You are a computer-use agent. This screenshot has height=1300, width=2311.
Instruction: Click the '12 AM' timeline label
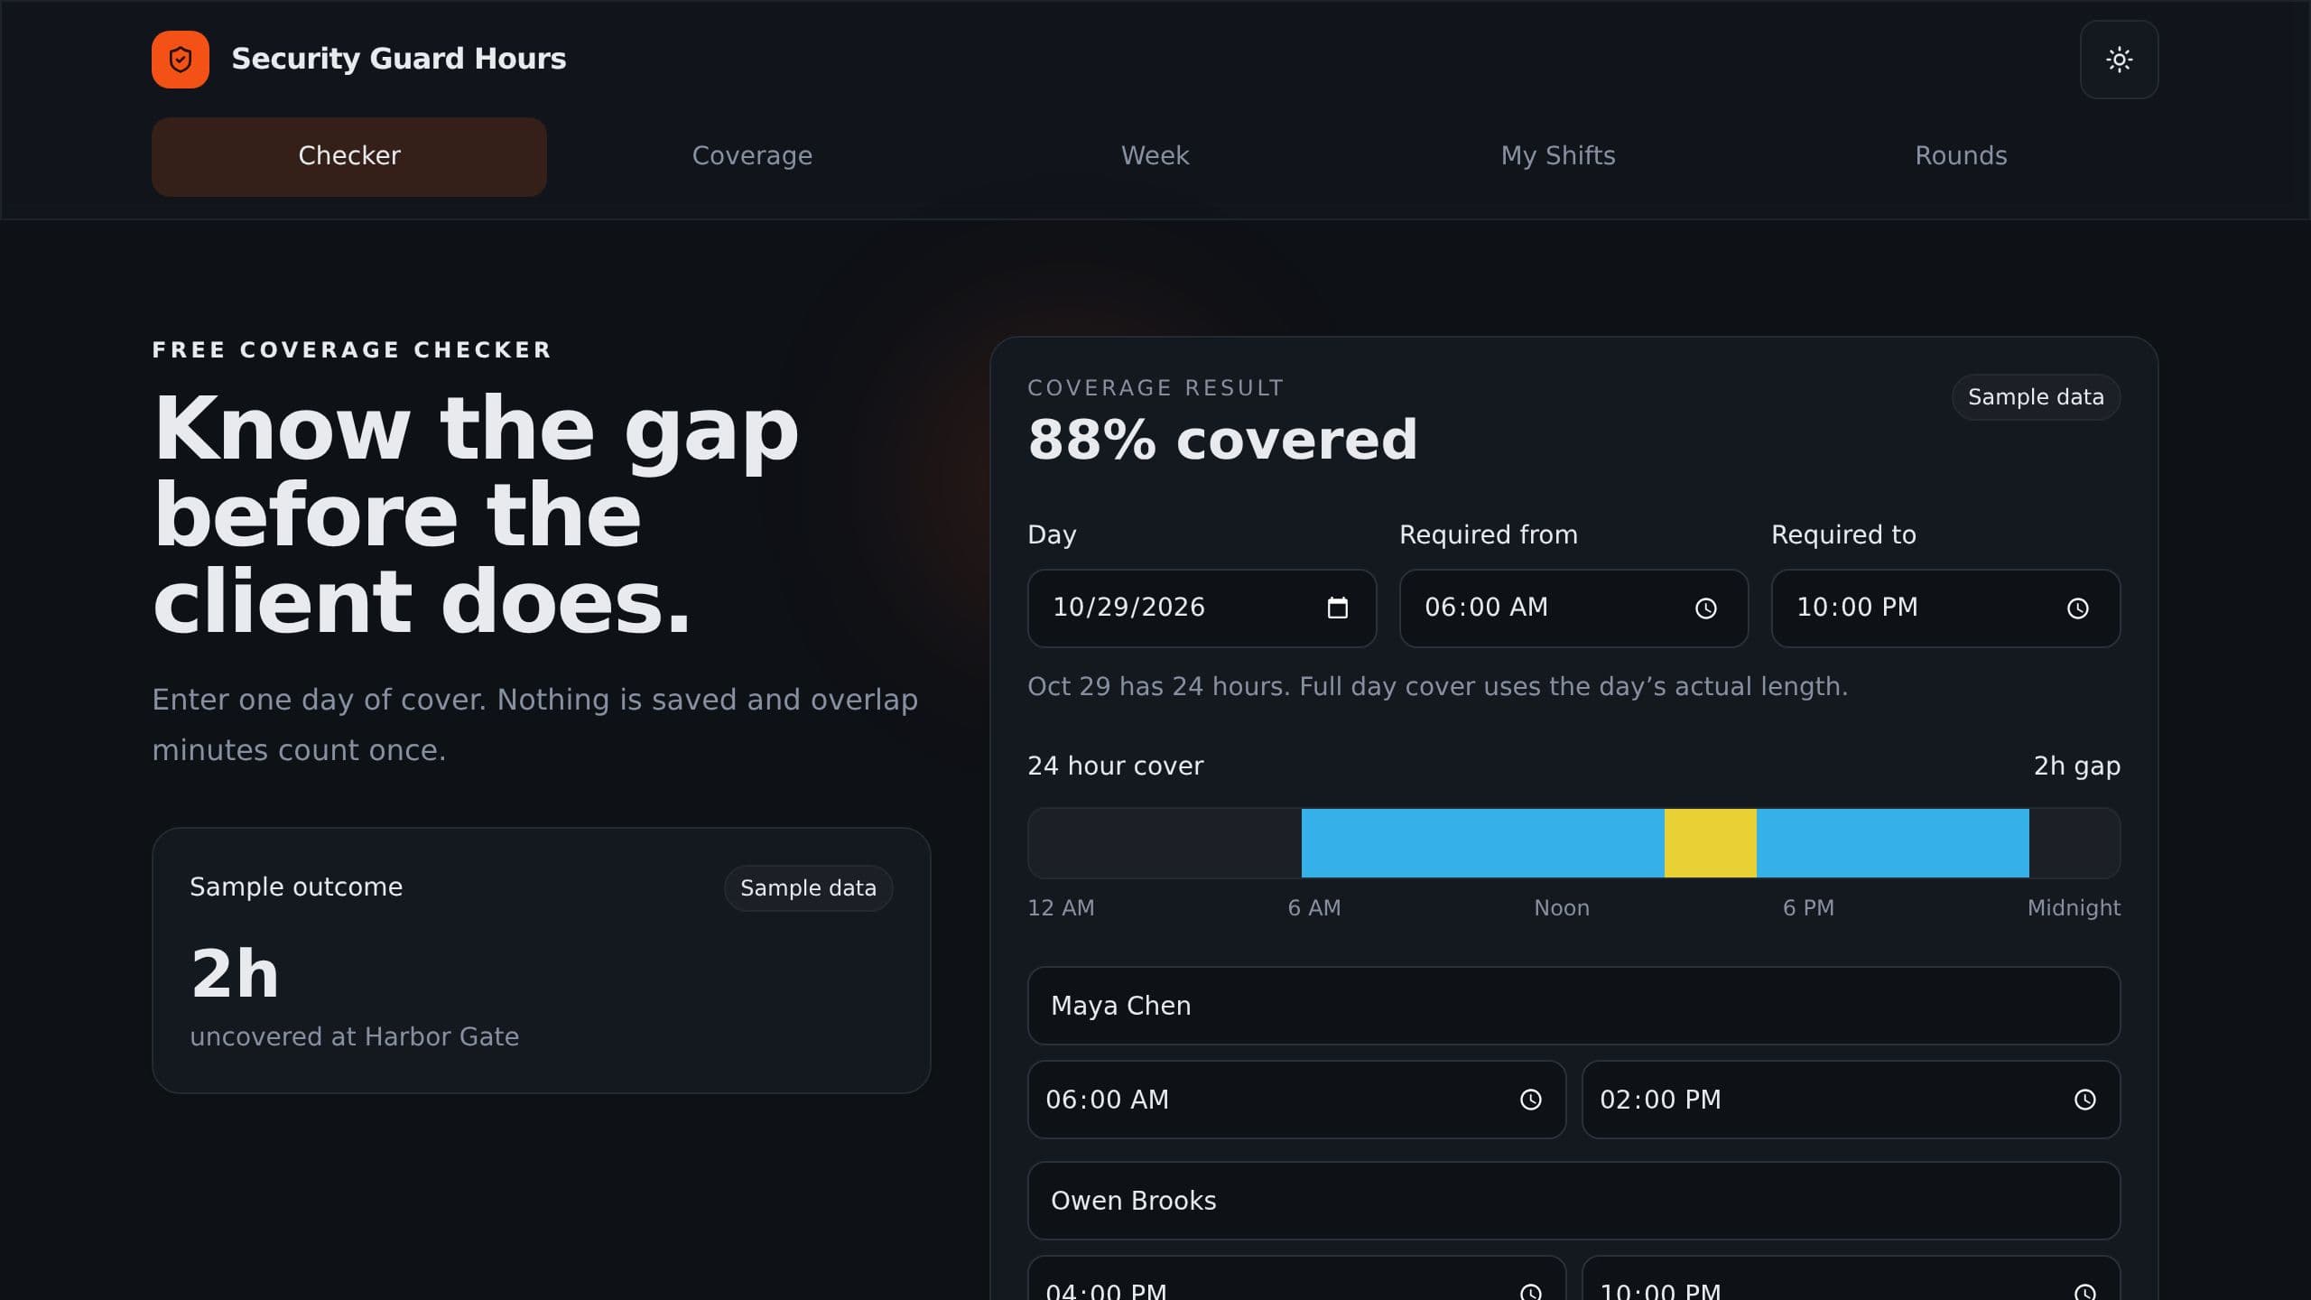coord(1061,908)
